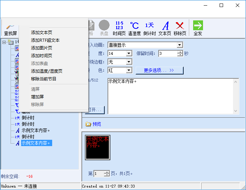The height and width of the screenshot is (190, 246).
Task: Click the Created on 11-27 status text
Action: 108,186
